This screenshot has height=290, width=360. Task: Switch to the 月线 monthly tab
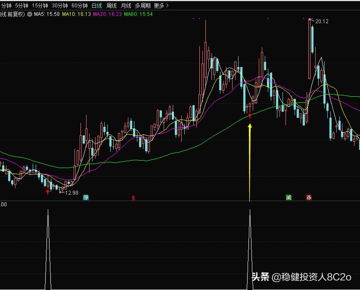125,6
